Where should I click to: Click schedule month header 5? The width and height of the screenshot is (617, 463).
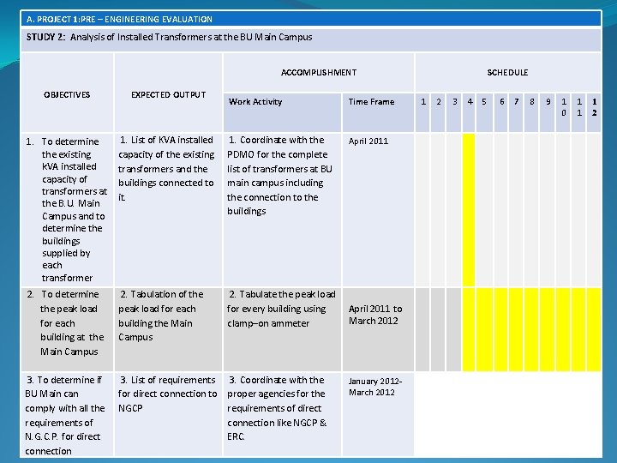484,112
